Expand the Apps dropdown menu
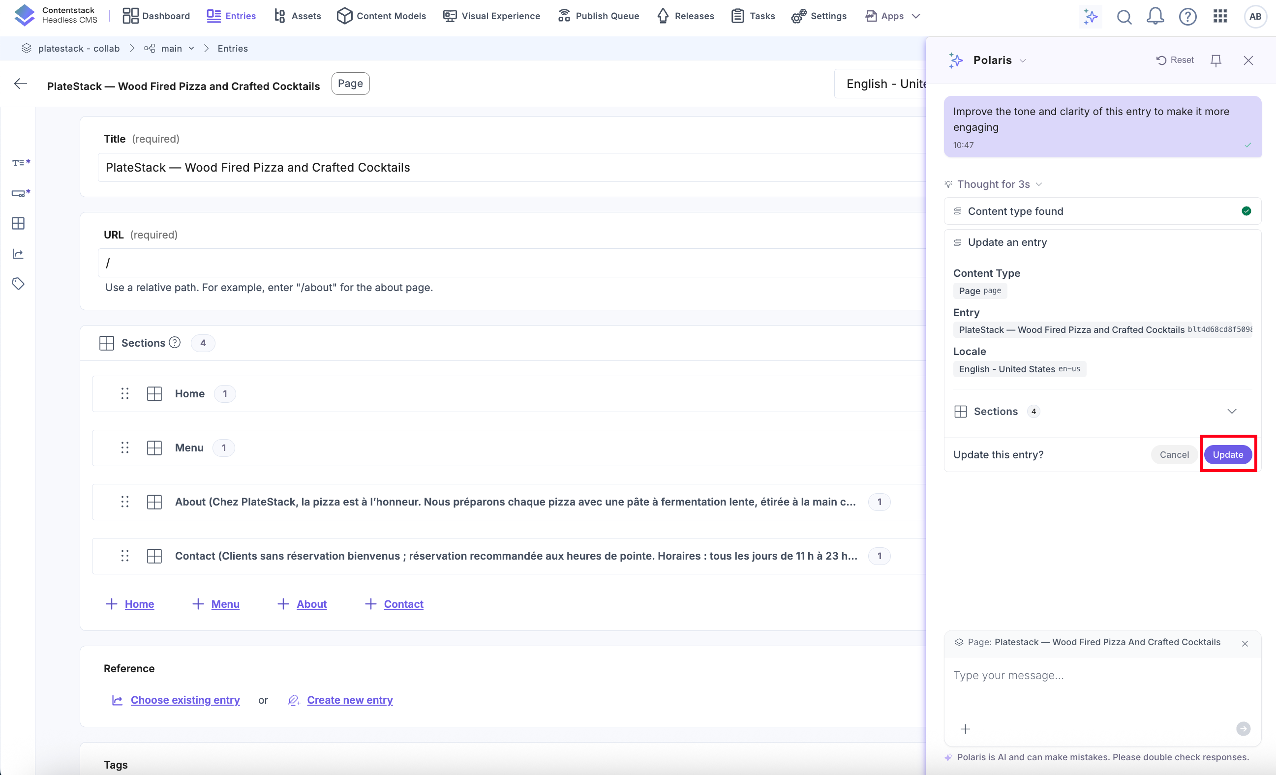This screenshot has width=1276, height=775. pos(893,16)
